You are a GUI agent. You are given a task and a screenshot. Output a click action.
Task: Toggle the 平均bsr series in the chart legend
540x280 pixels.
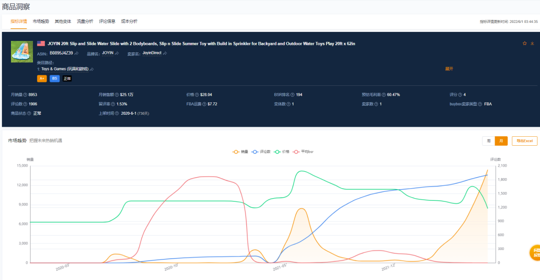[303, 152]
